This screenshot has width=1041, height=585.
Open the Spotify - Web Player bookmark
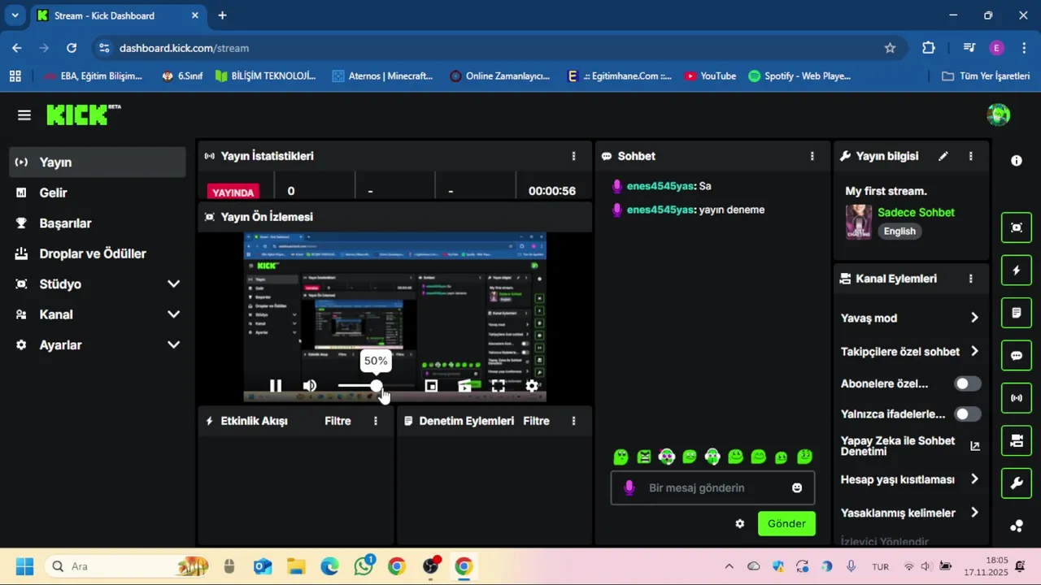(799, 76)
